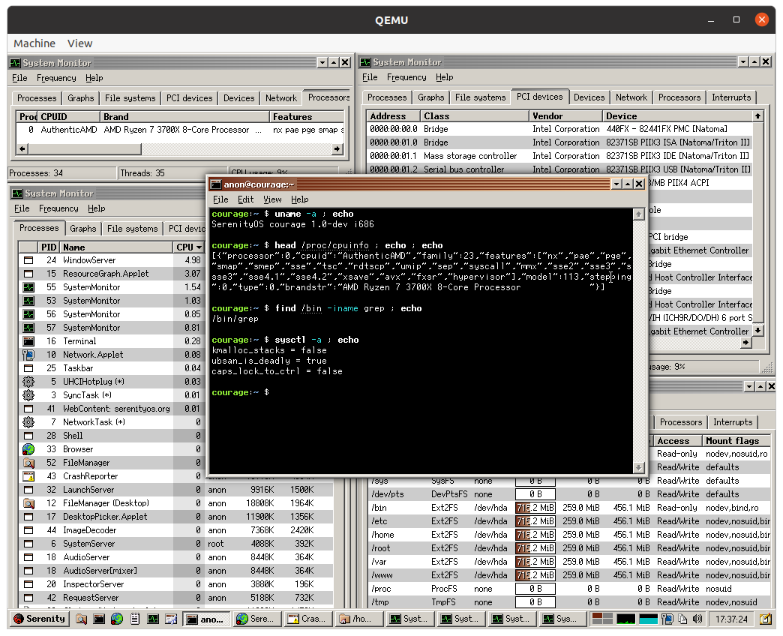Image resolution: width=783 pixels, height=636 pixels.
Task: Click the CPU resource graph applet in the tray
Action: [625, 619]
